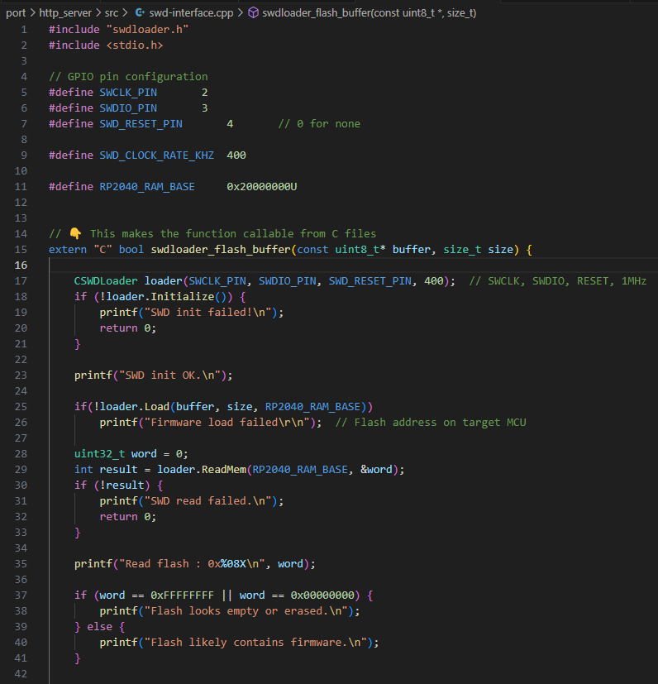This screenshot has height=684, width=658.
Task: Click the SWCLK_PIN macro on line 5
Action: coord(128,93)
